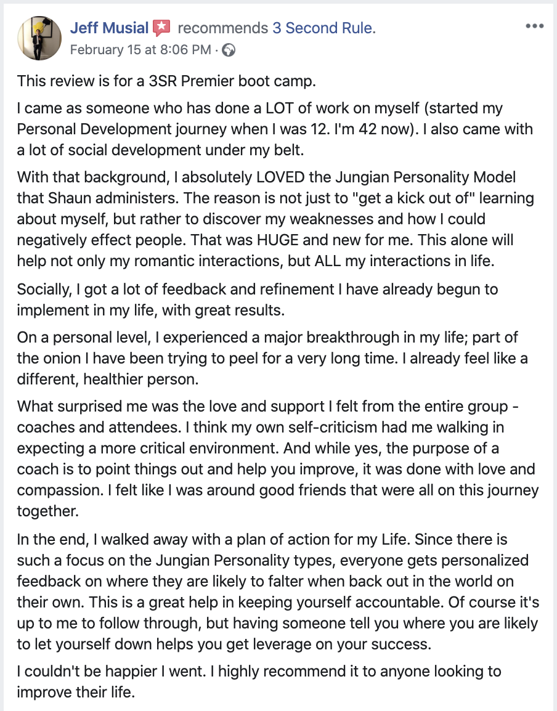Click the paragraph starting 'With that background'
Viewport: 557px width, 711px height.
(275, 219)
